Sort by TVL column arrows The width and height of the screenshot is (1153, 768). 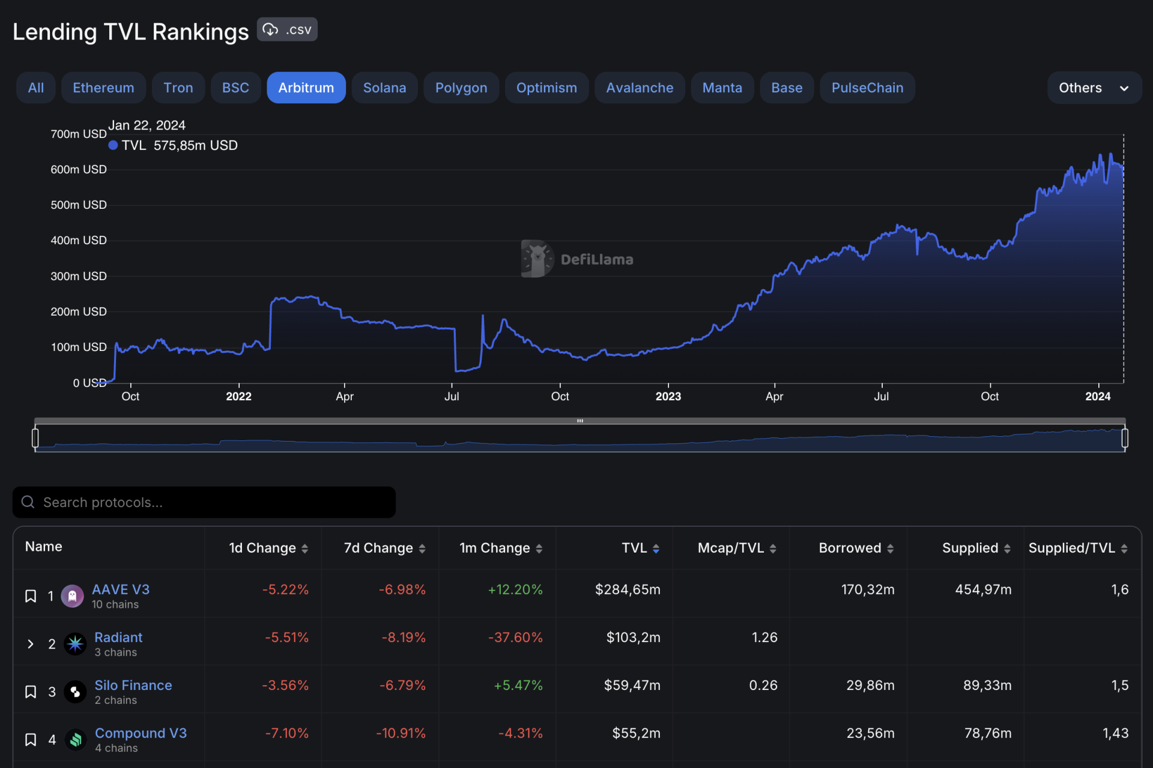click(x=656, y=548)
